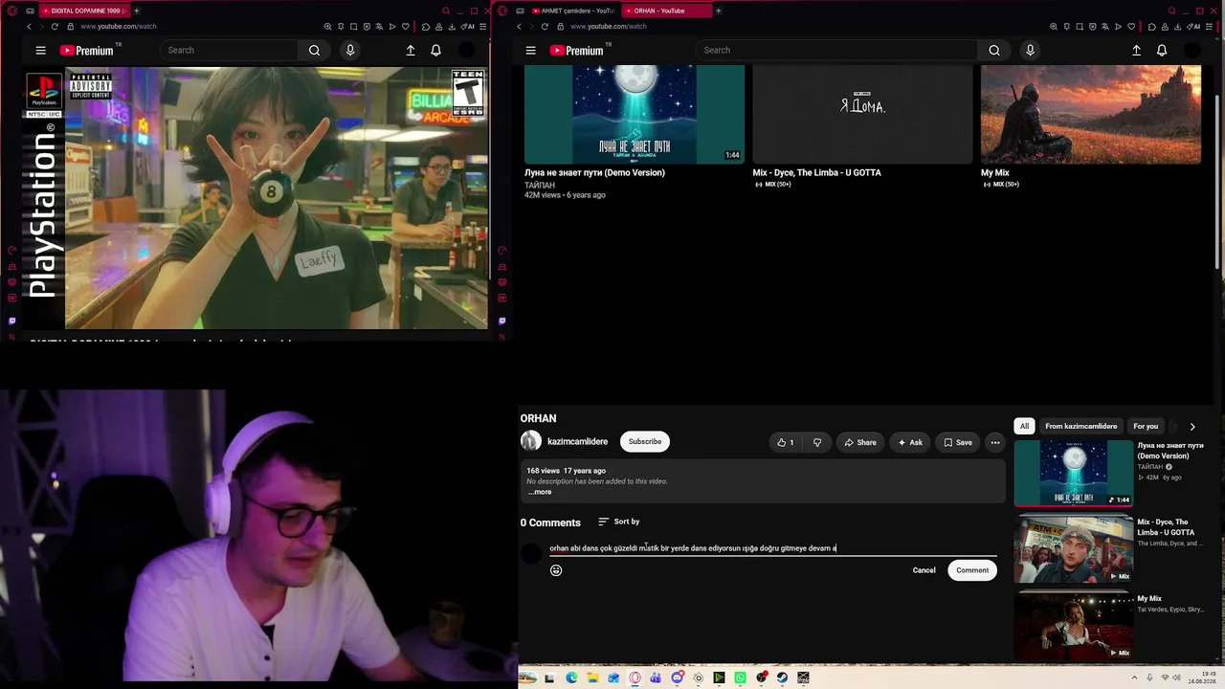Select the From kazimcamlidere chip
Screen dimensions: 1225x689
pos(1080,427)
